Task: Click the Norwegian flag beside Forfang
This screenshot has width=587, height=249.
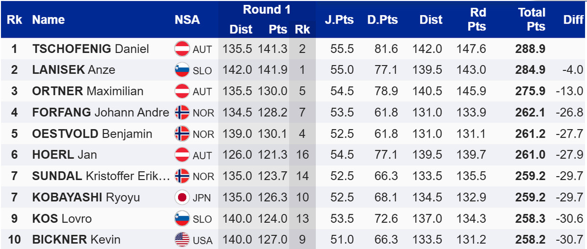Action: click(182, 113)
